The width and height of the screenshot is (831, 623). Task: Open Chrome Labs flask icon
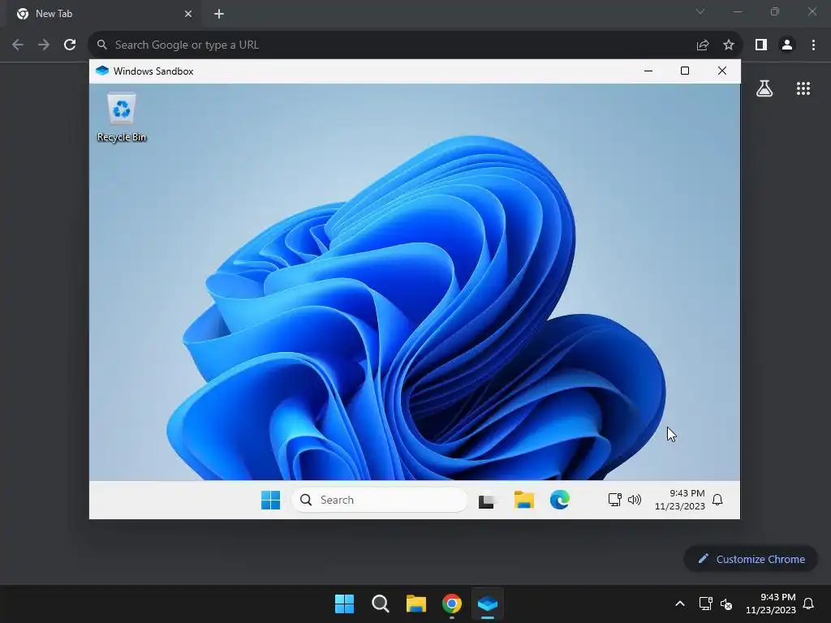[764, 88]
